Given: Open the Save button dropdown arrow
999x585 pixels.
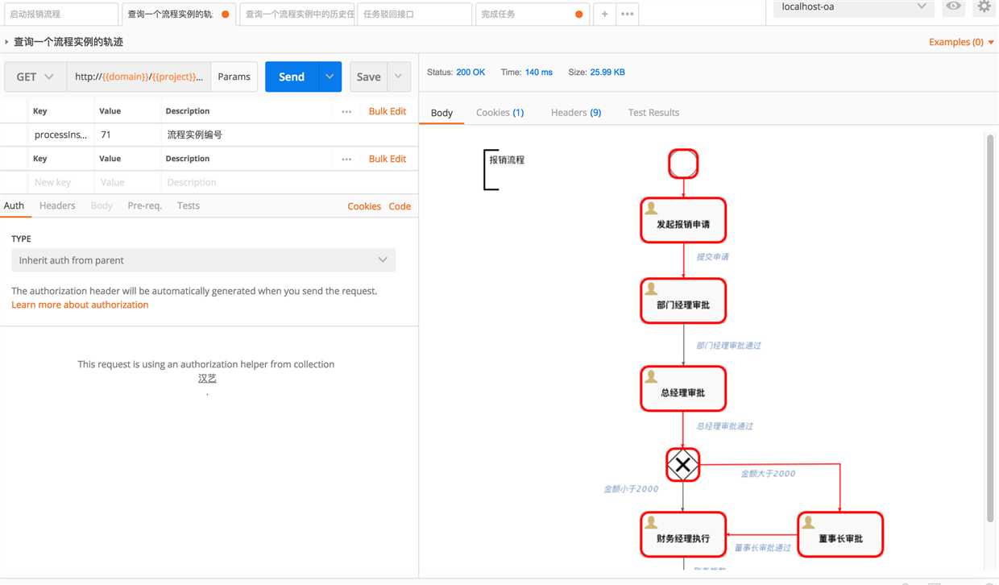Looking at the screenshot, I should pyautogui.click(x=399, y=77).
